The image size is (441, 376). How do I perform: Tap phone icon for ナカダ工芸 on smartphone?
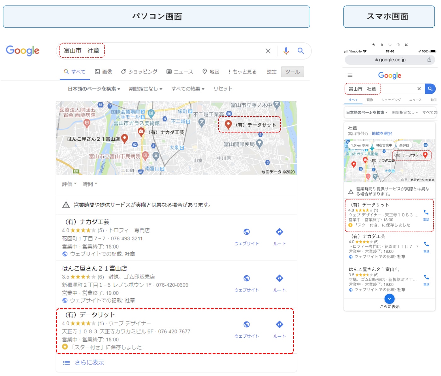coord(426,244)
